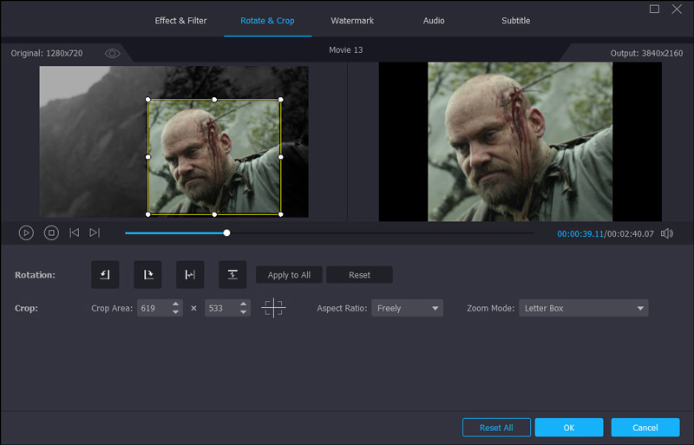Expand the Zoom Mode dropdown
Screen dimensions: 694x445
(x=583, y=308)
